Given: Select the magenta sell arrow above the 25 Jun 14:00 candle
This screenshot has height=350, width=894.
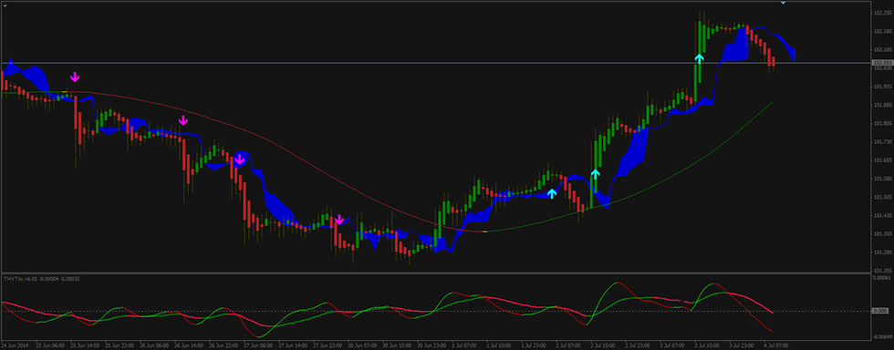Looking at the screenshot, I should (75, 77).
